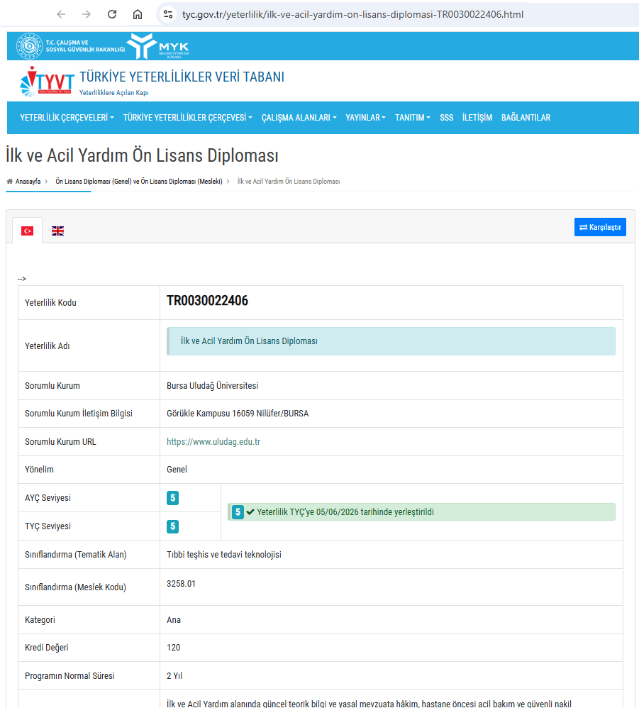Screen dimensions: 639x708
Task: Expand the Yeterlilik Çerçeveleri menu
Action: [x=67, y=118]
